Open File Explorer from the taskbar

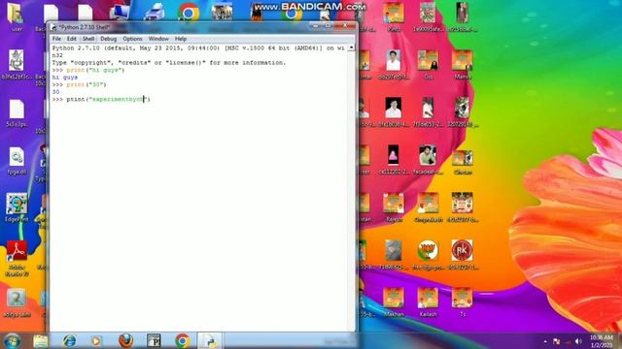click(x=41, y=341)
